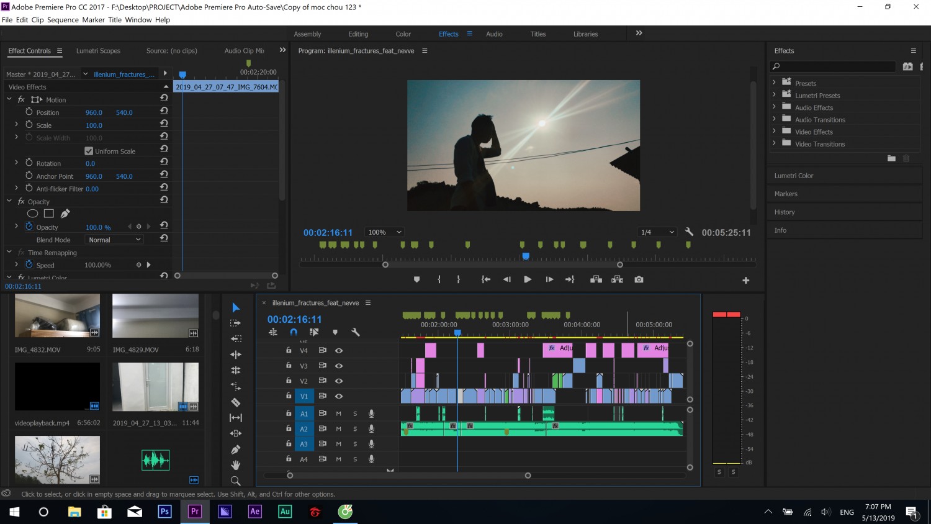This screenshot has height=524, width=931.
Task: Click the Lift button in Program monitor
Action: (596, 279)
